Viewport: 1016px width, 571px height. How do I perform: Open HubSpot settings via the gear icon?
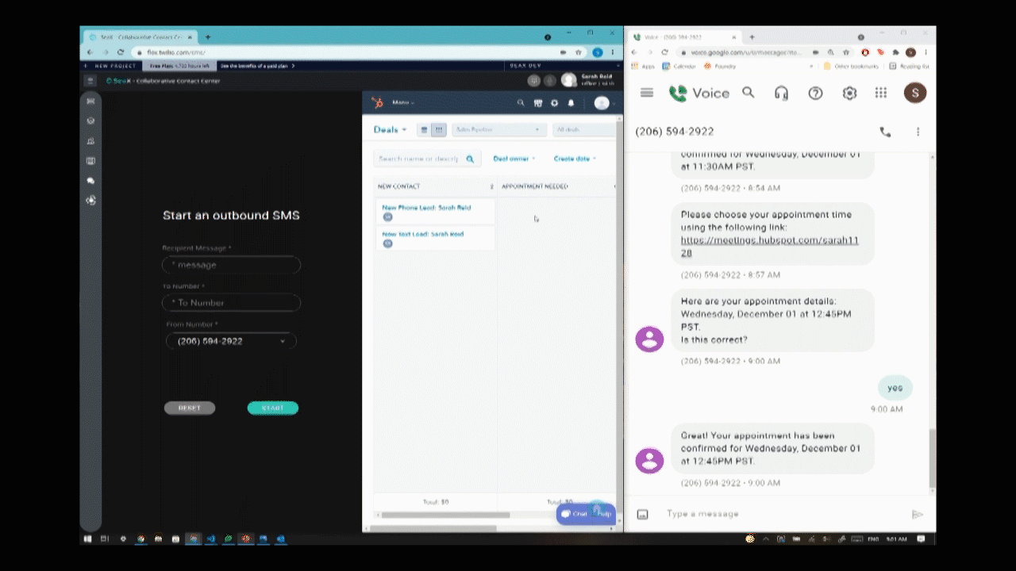(554, 103)
